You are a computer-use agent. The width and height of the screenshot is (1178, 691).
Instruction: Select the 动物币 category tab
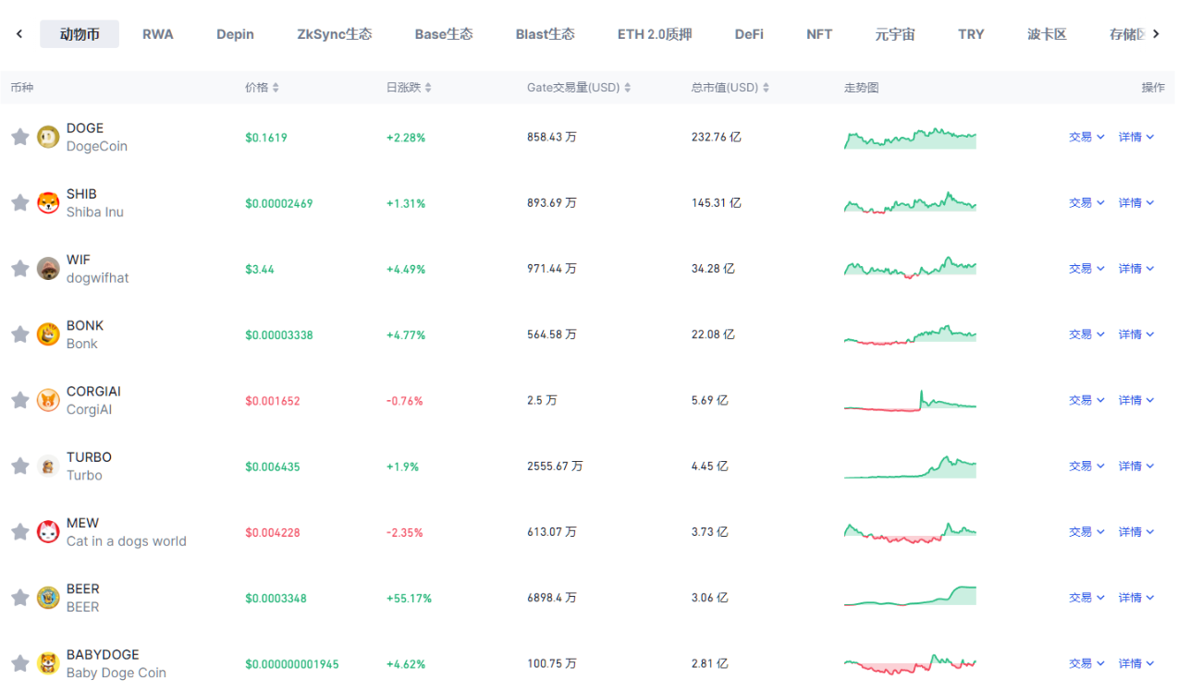click(80, 34)
